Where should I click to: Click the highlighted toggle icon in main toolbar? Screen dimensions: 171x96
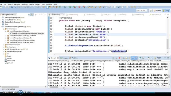pyautogui.click(x=47, y=7)
